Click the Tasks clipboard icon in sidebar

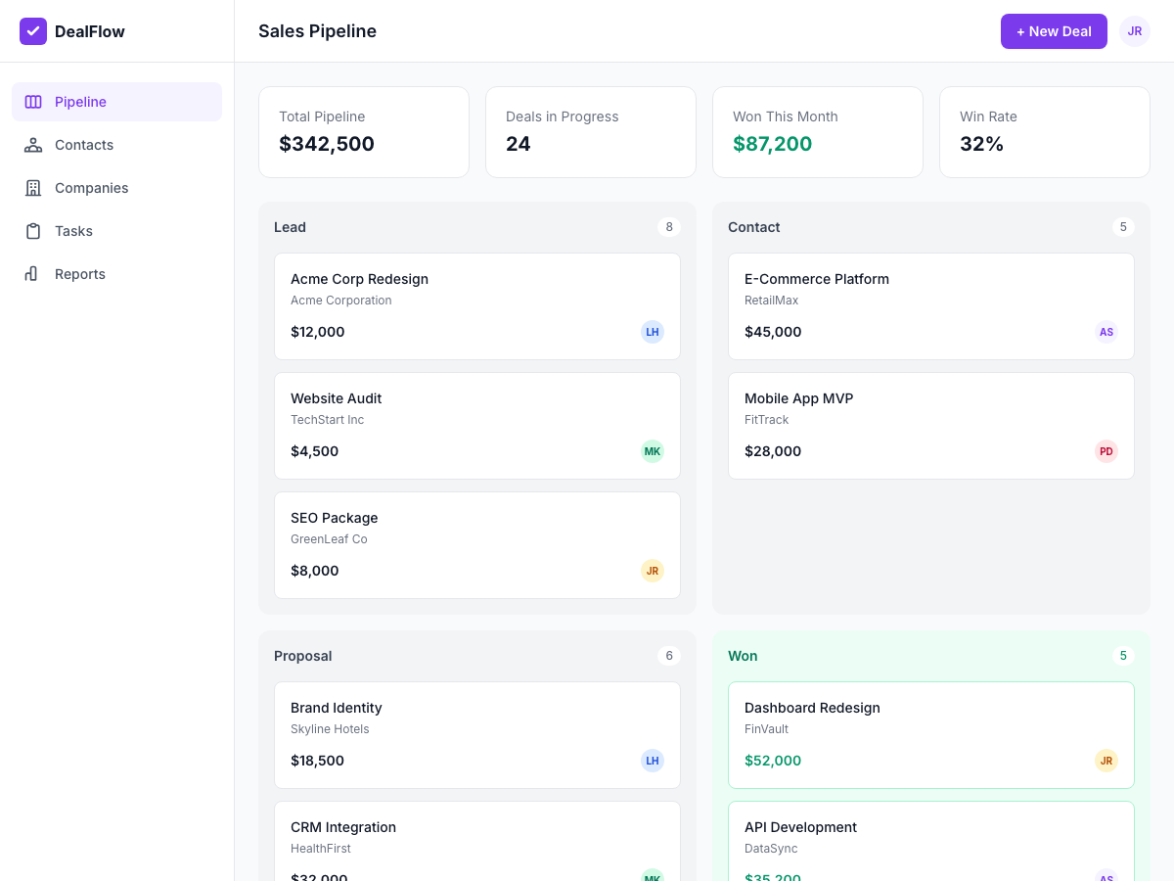pyautogui.click(x=33, y=231)
